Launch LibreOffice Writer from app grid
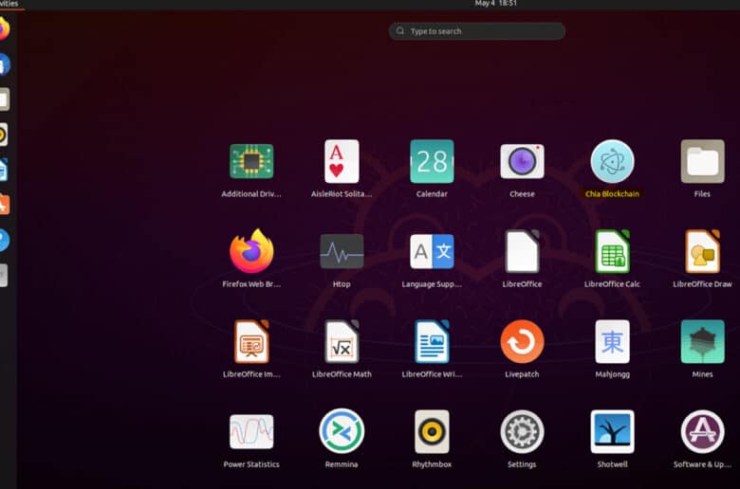Image resolution: width=740 pixels, height=489 pixels. coord(432,341)
